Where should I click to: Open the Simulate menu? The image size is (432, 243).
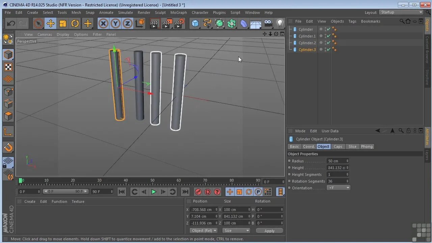coord(125,12)
